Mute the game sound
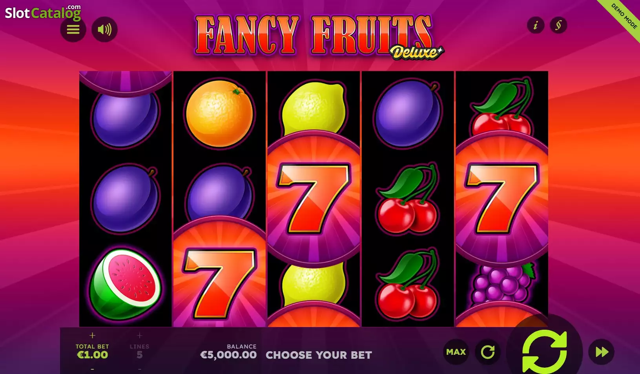 click(x=104, y=29)
